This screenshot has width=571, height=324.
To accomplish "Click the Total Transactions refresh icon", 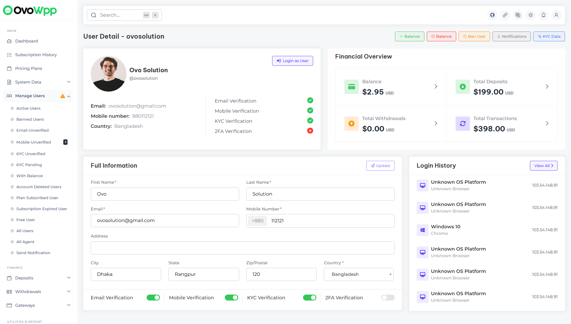I will pyautogui.click(x=462, y=124).
